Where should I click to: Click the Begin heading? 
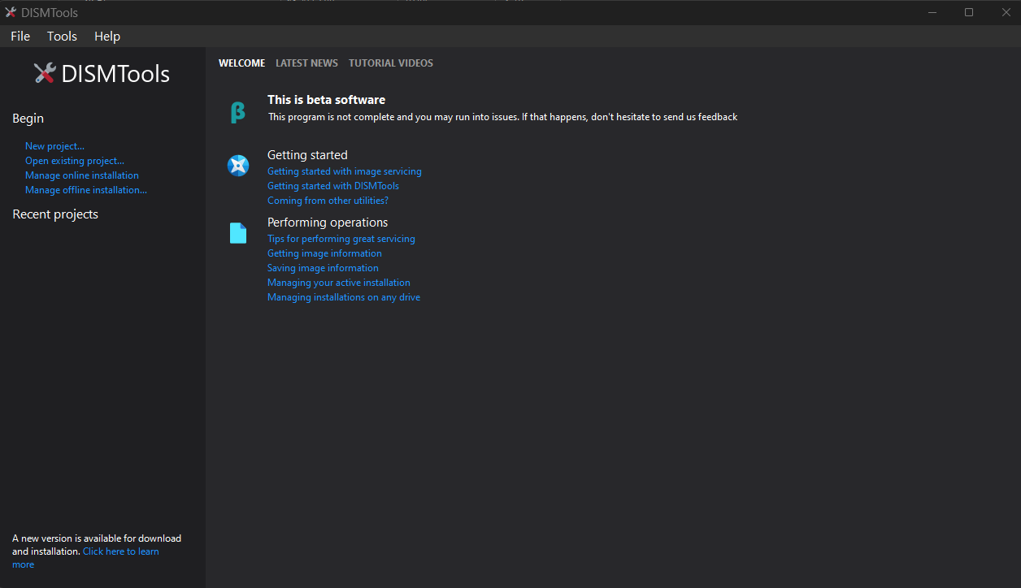(x=28, y=119)
